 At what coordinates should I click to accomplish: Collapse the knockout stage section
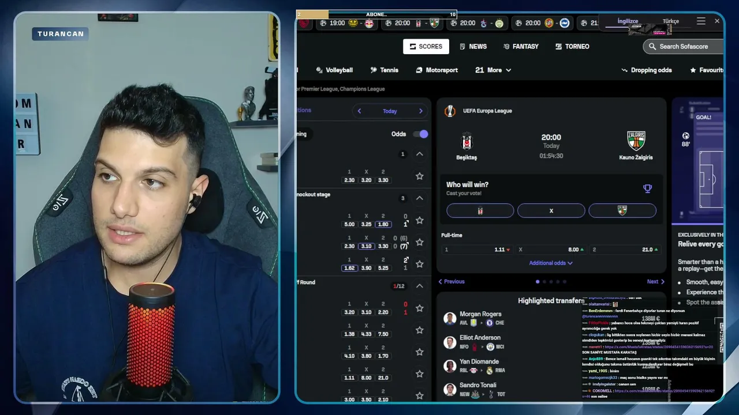420,198
